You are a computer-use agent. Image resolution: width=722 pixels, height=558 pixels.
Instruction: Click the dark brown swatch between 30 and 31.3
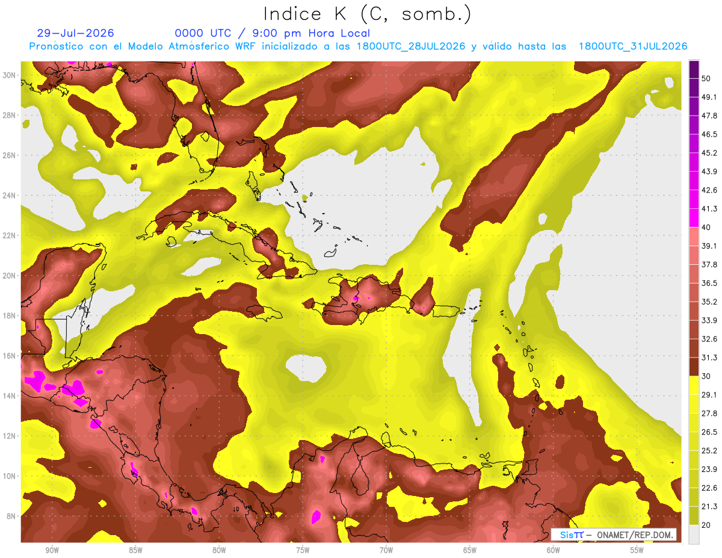tap(694, 367)
